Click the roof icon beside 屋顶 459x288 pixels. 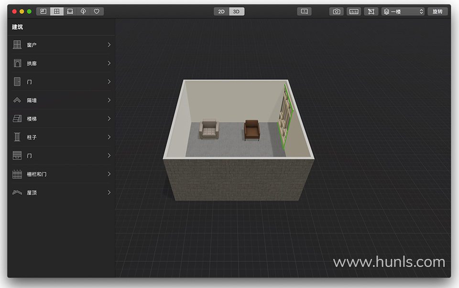click(17, 192)
